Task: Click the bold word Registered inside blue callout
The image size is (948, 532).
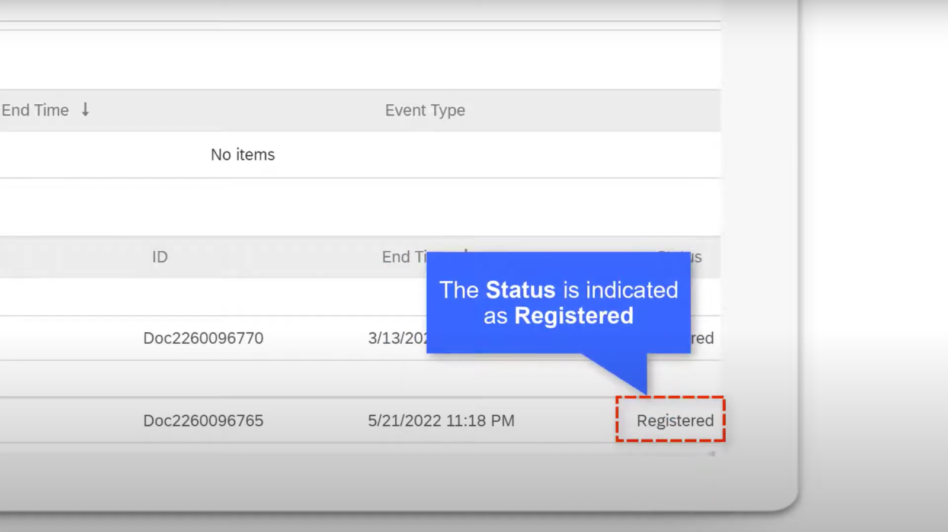Action: 574,316
